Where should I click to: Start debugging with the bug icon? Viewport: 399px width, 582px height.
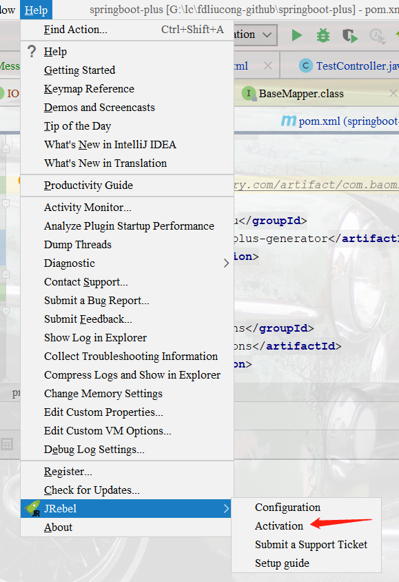[323, 36]
